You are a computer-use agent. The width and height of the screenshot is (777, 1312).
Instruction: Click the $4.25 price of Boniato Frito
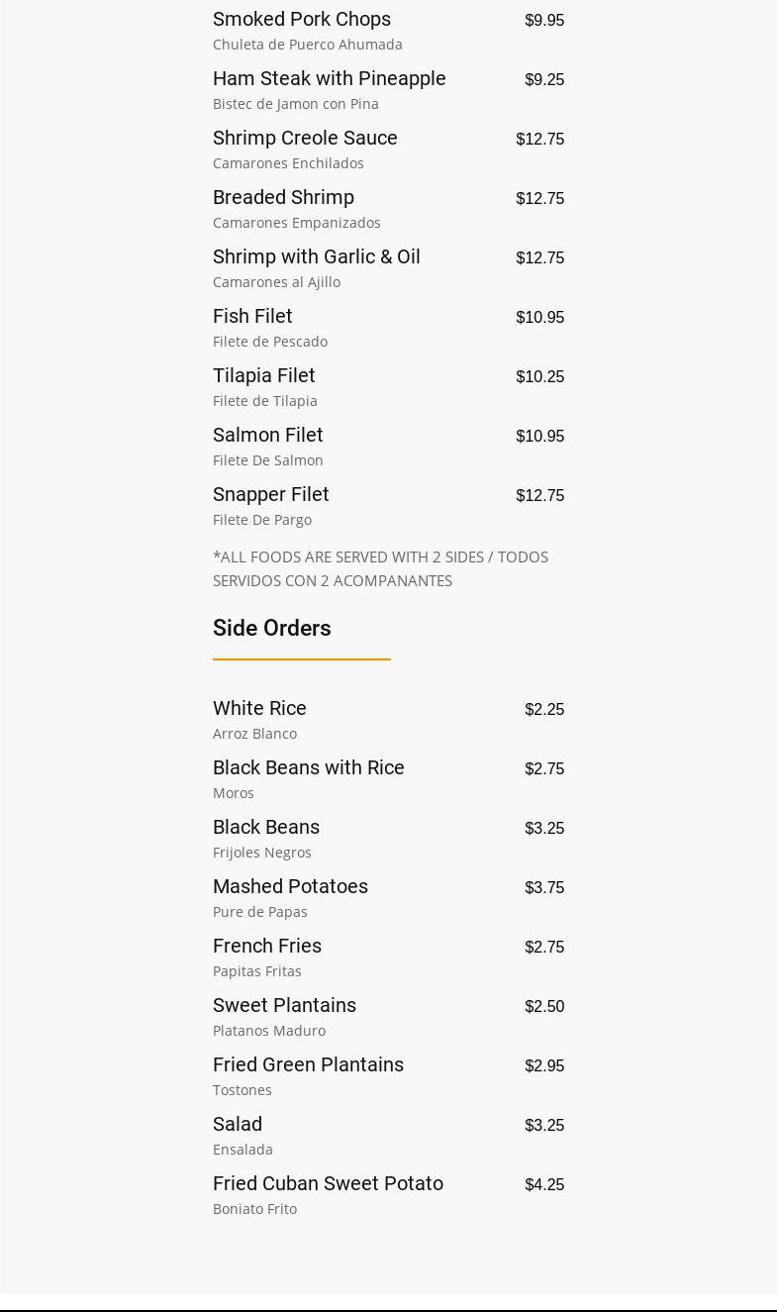[x=544, y=1185]
